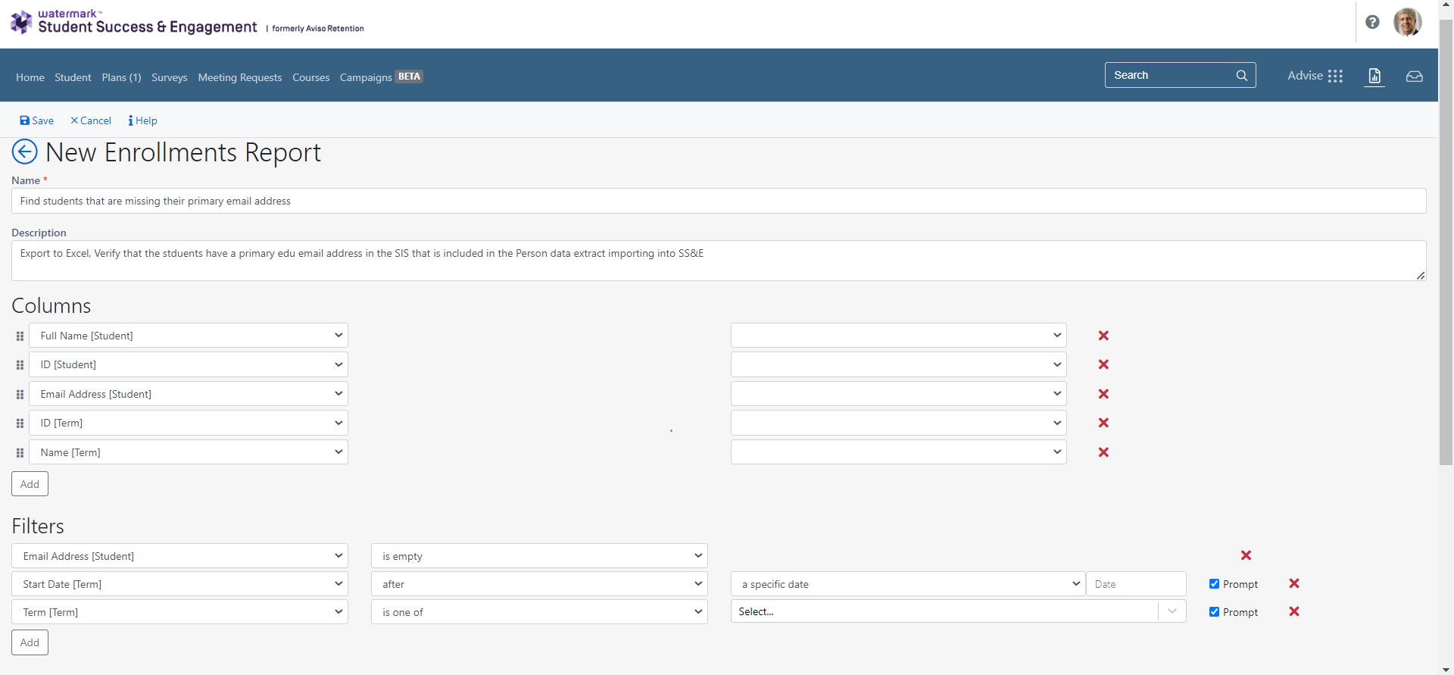Open Meeting Requests in navigation

pos(240,77)
